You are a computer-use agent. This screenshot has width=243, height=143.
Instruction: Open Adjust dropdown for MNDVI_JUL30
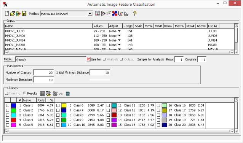tap(119, 31)
